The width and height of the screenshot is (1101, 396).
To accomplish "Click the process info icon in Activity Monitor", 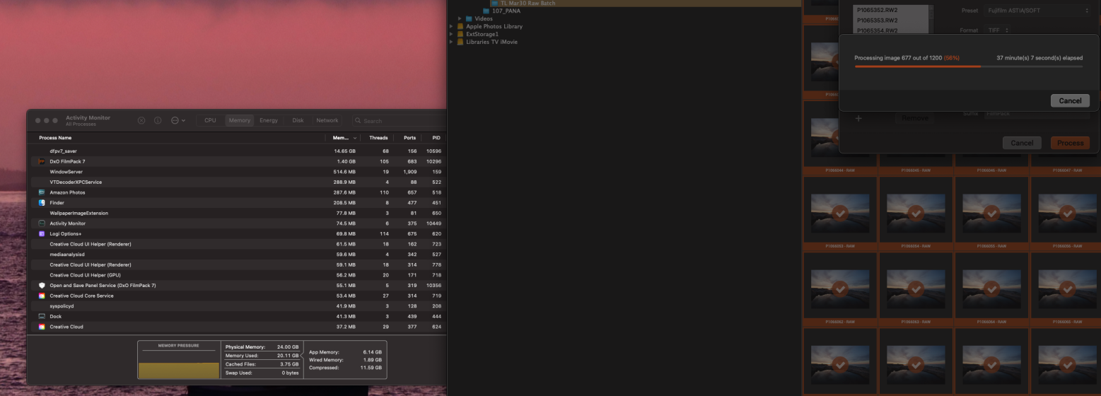I will click(158, 120).
